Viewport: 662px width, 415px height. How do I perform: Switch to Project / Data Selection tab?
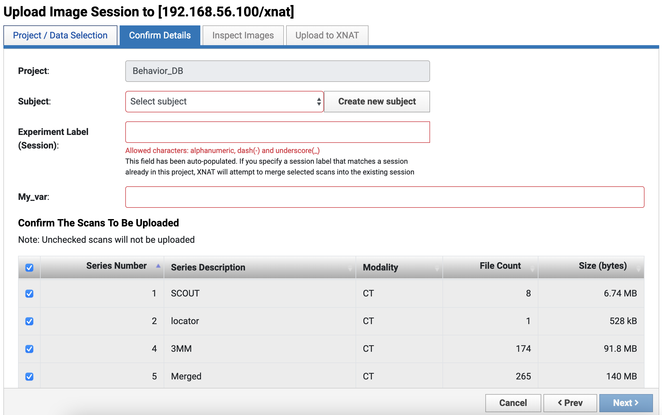pos(60,35)
